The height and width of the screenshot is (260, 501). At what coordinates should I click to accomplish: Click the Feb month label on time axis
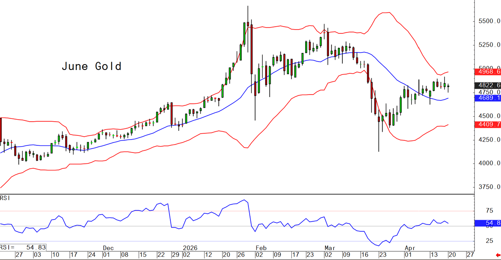[261, 247]
